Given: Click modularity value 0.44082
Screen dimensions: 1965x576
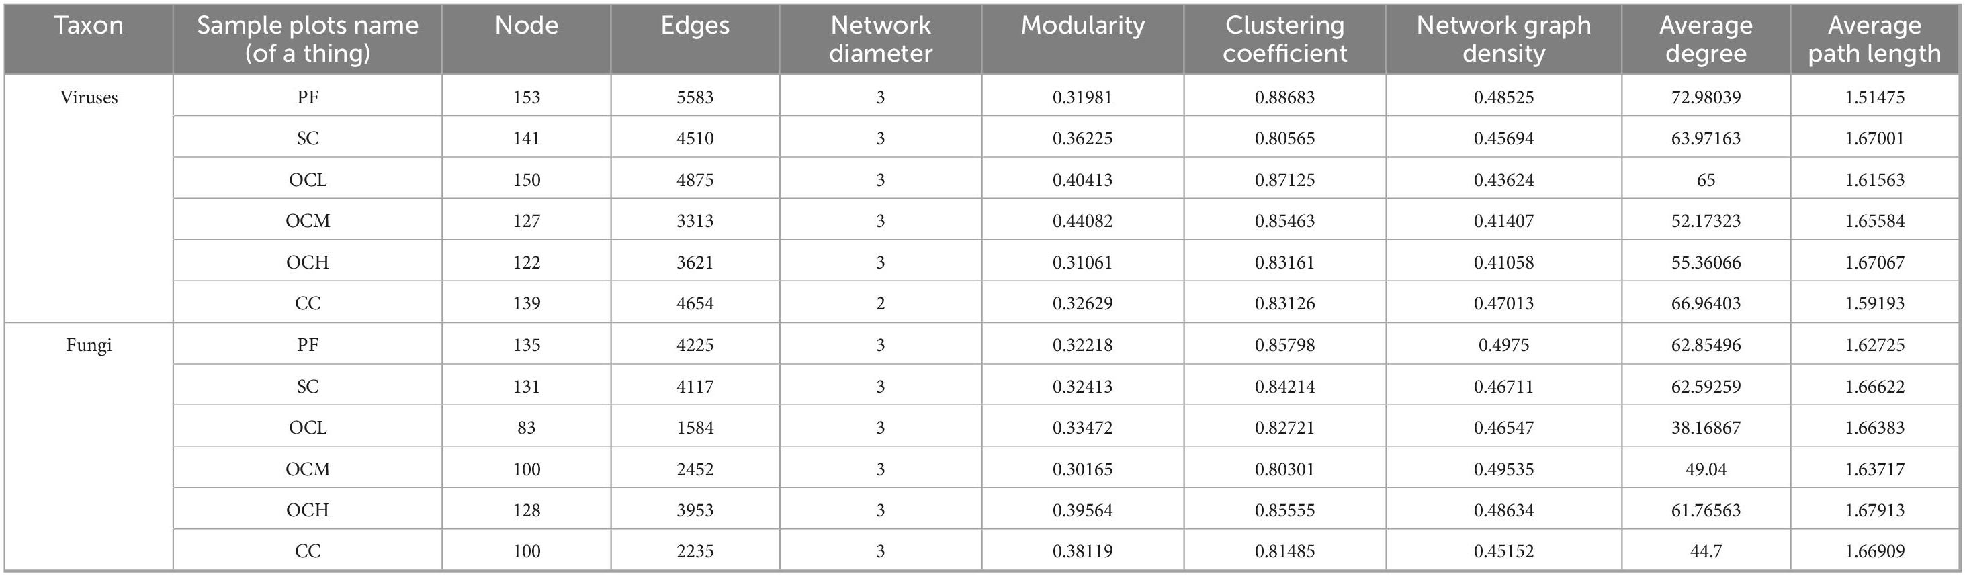Looking at the screenshot, I should (x=1082, y=221).
